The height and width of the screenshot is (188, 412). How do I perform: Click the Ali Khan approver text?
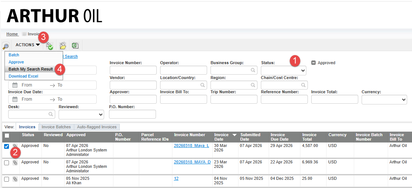74,183
